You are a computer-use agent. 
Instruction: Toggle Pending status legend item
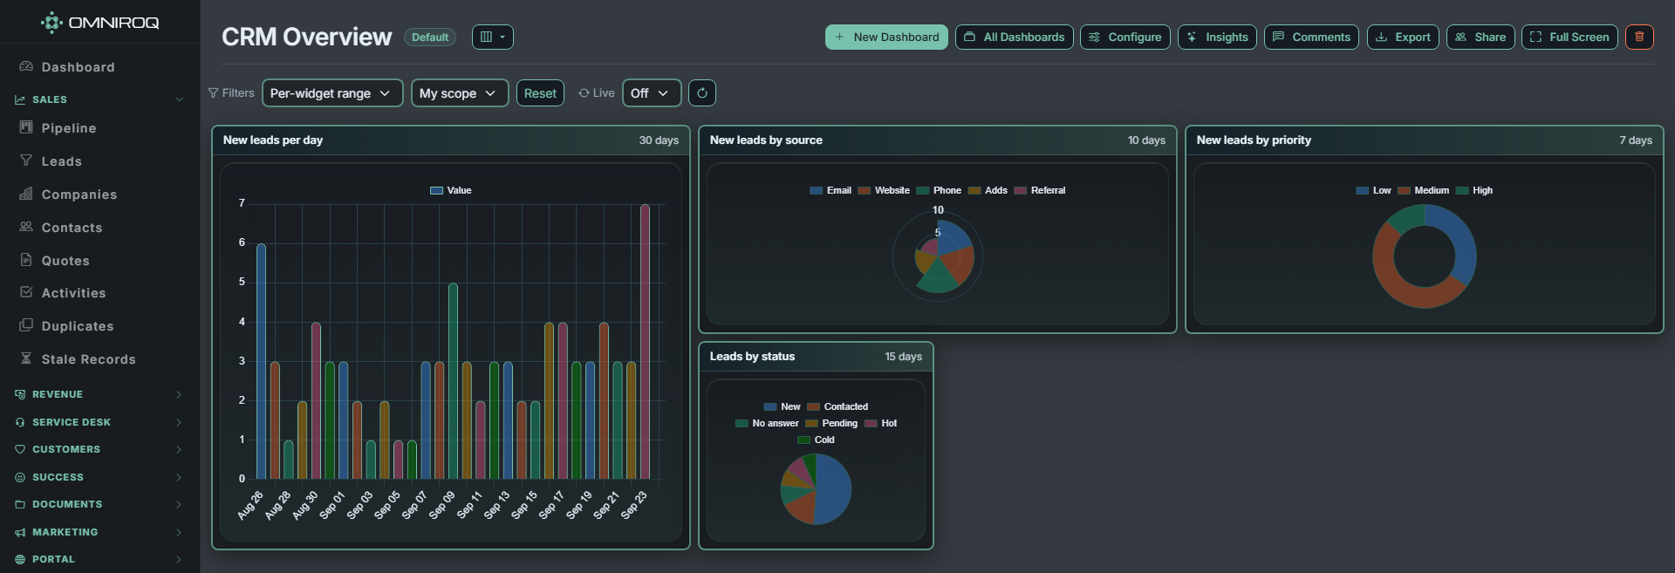click(831, 423)
